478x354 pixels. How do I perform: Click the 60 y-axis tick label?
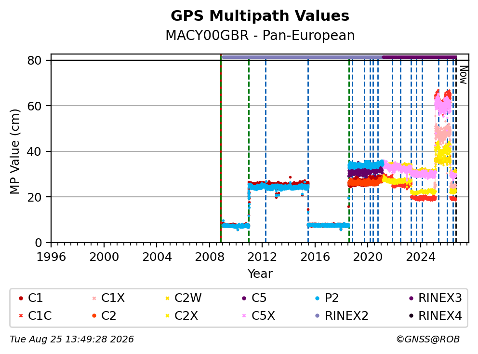click(34, 106)
